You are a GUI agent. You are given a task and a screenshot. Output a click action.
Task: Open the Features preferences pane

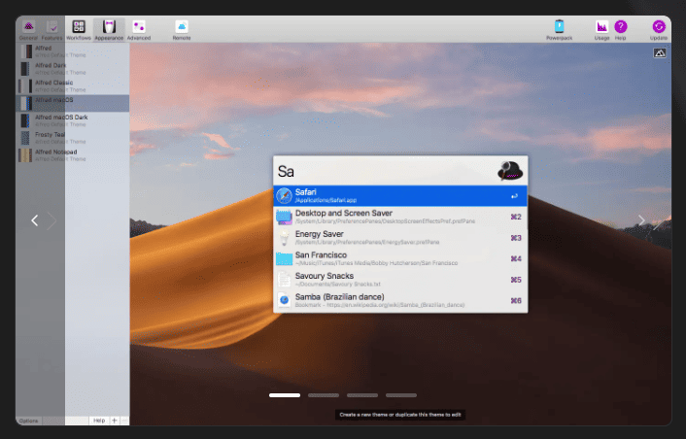coord(51,30)
